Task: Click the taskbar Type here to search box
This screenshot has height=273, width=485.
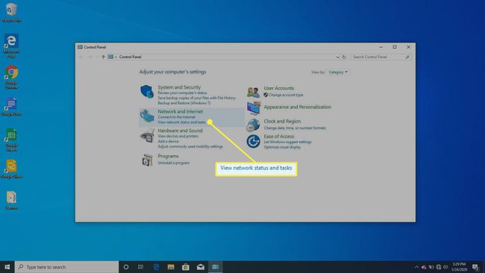Action: coord(67,267)
